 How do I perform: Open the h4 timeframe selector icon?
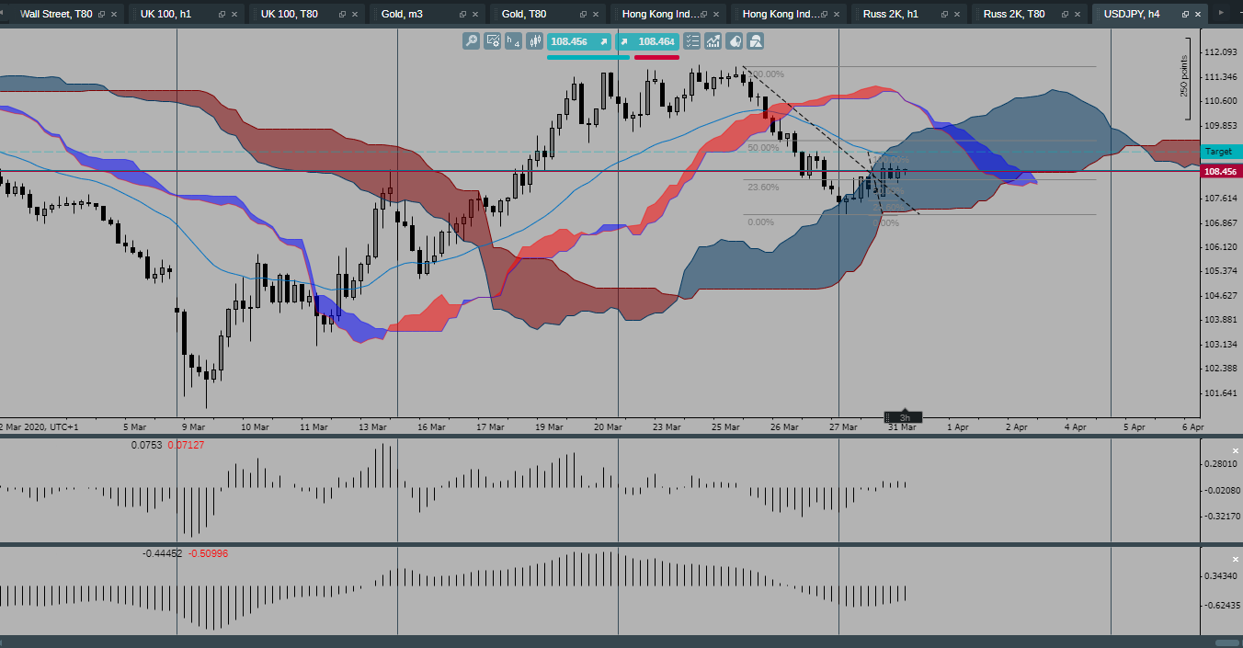[x=512, y=41]
